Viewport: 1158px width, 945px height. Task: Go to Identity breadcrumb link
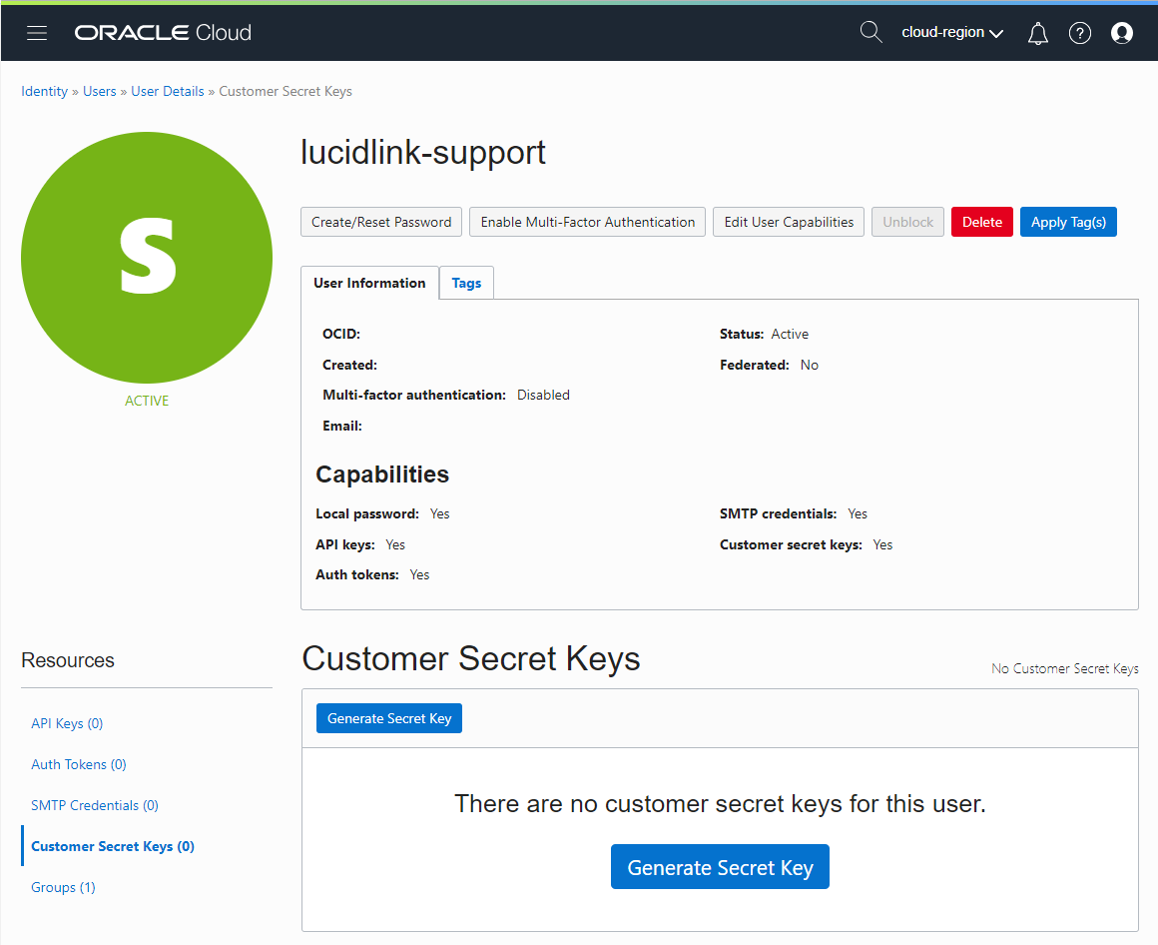(x=44, y=92)
